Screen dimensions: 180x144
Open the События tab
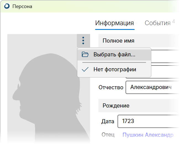click(160, 23)
